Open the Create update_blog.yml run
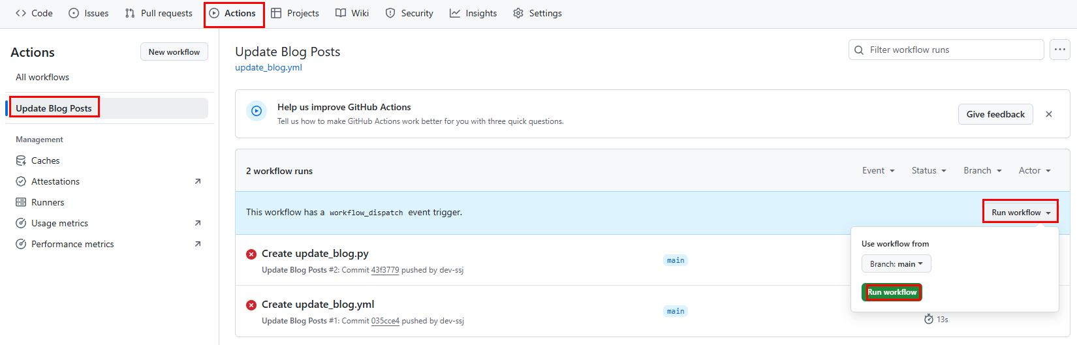The width and height of the screenshot is (1077, 345). point(318,304)
